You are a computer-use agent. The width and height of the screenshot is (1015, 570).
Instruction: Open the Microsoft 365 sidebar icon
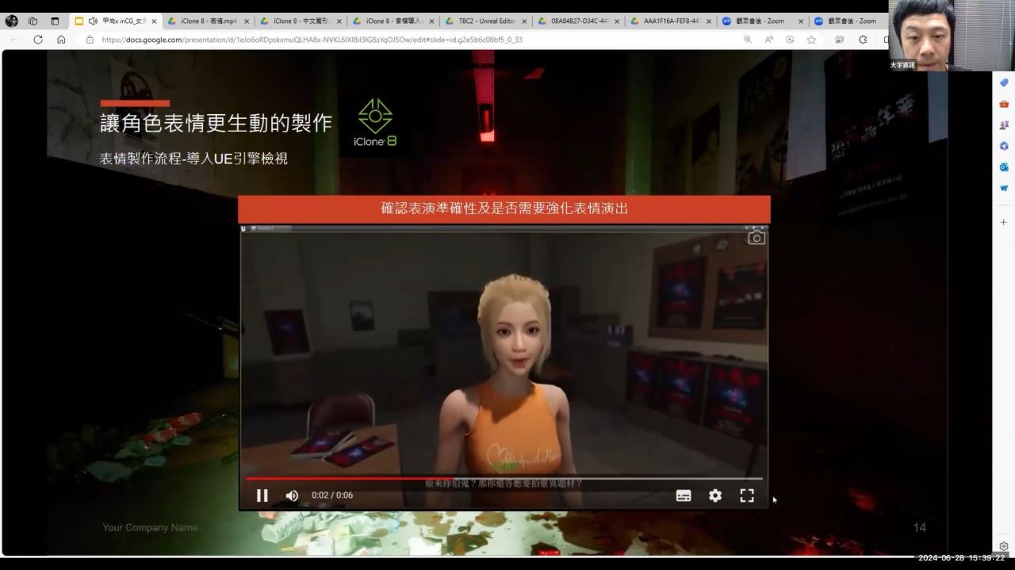(x=1004, y=146)
